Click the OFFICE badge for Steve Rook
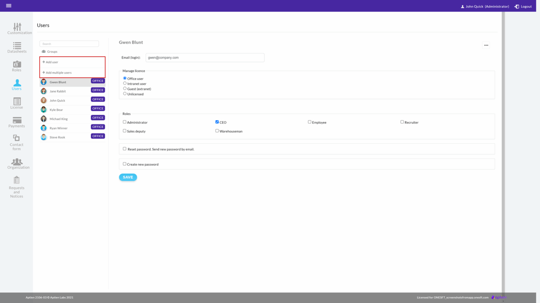 point(98,136)
